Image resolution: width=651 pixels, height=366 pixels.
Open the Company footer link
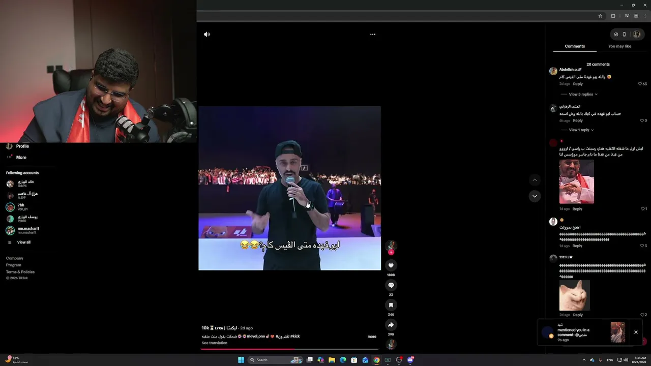[15, 258]
